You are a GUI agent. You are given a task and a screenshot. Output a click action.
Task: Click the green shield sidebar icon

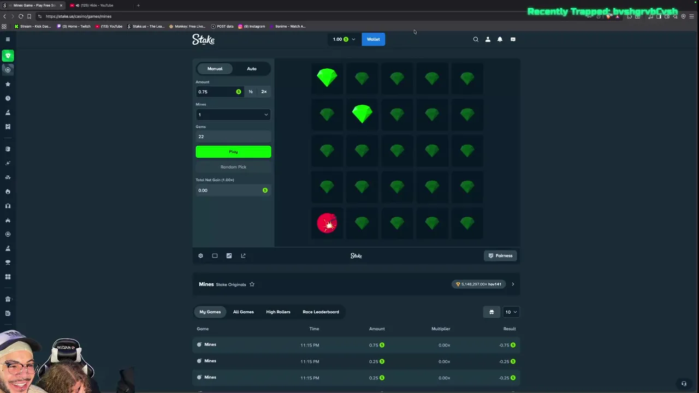[8, 56]
